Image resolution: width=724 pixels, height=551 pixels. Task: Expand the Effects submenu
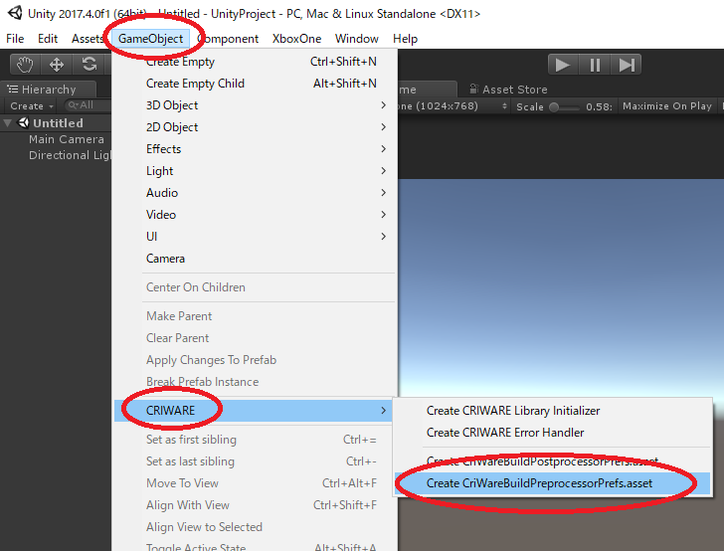pyautogui.click(x=255, y=149)
